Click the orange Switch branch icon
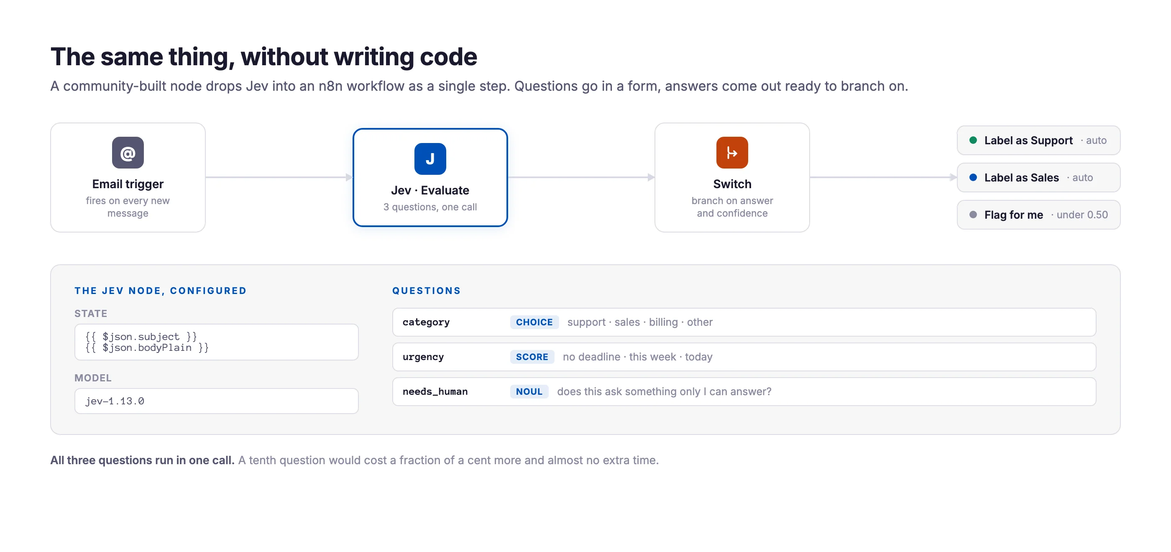 [732, 153]
